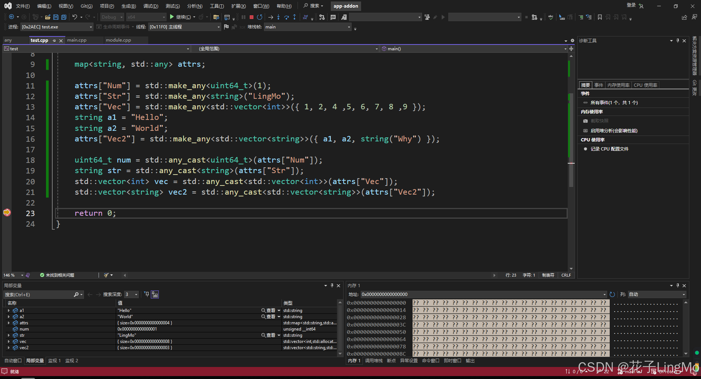Viewport: 701px width, 379px height.
Task: Click the editor horizontal scrollbar track
Action: (x=309, y=275)
